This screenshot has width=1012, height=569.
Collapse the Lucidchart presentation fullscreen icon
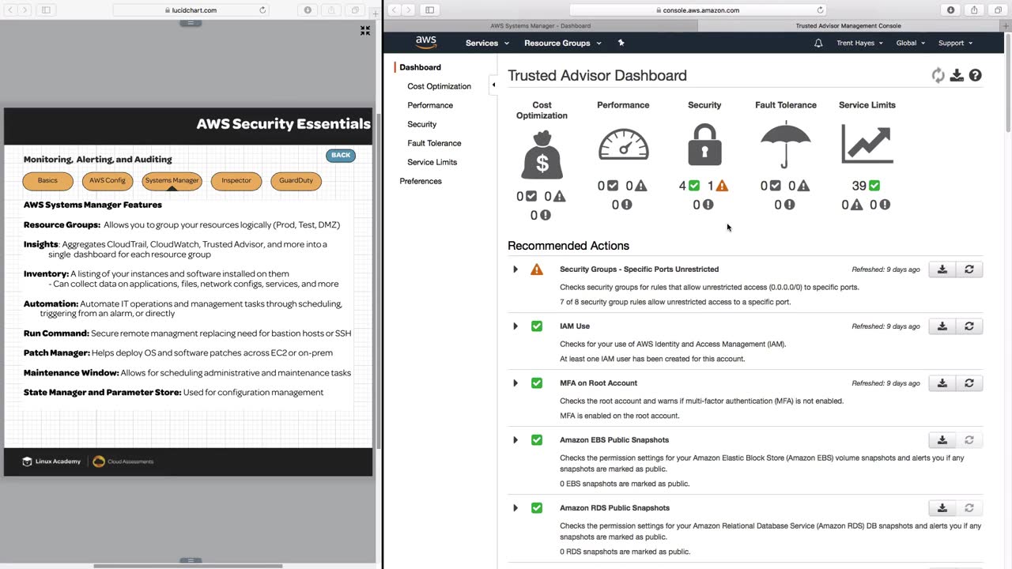coord(365,30)
